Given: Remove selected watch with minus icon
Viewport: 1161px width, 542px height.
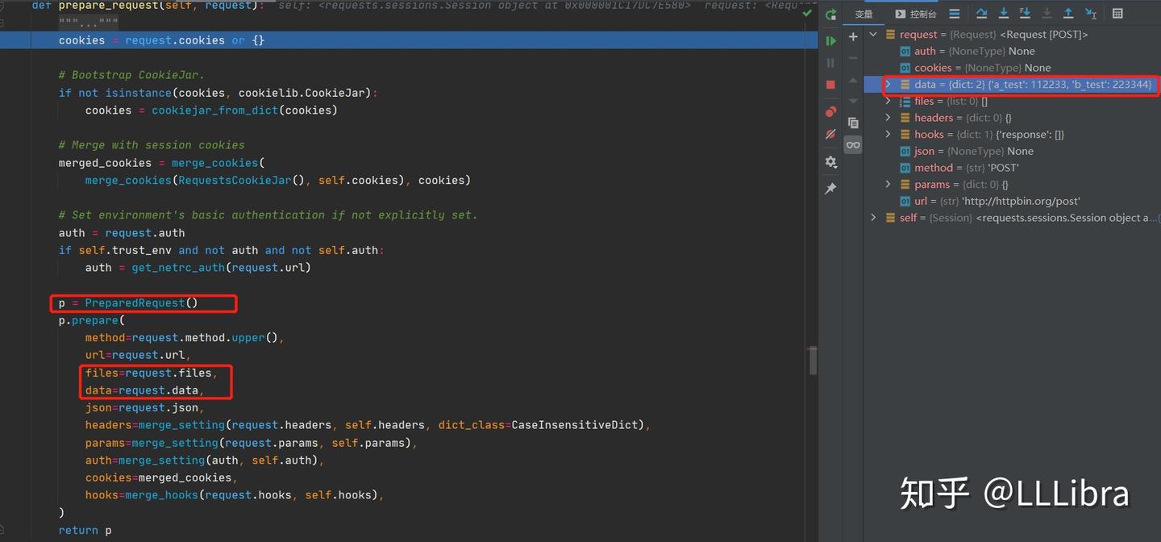Looking at the screenshot, I should 853,58.
